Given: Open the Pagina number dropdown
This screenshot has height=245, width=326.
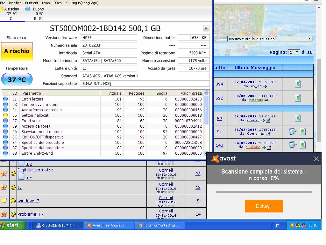Looking at the screenshot, I should (x=294, y=52).
